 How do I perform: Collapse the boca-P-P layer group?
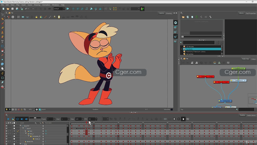click(20, 126)
